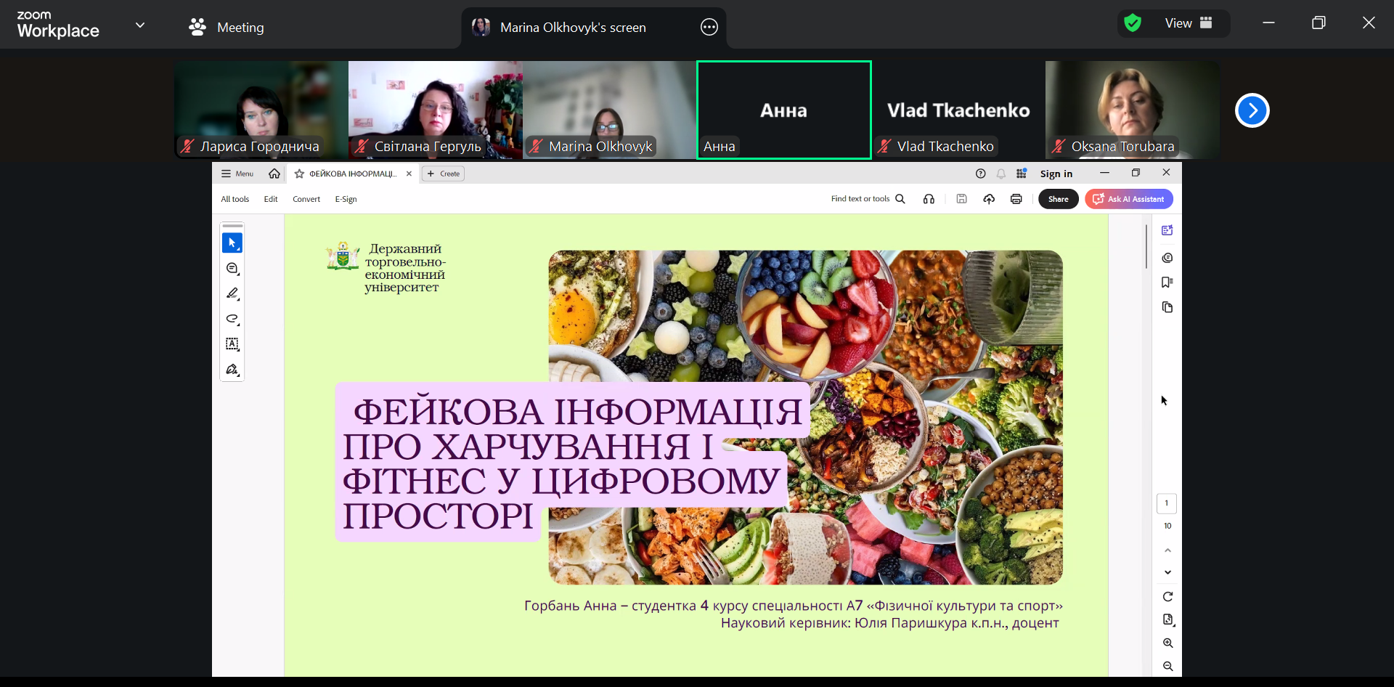Click the green security shield icon
Image resolution: width=1394 pixels, height=687 pixels.
tap(1132, 23)
